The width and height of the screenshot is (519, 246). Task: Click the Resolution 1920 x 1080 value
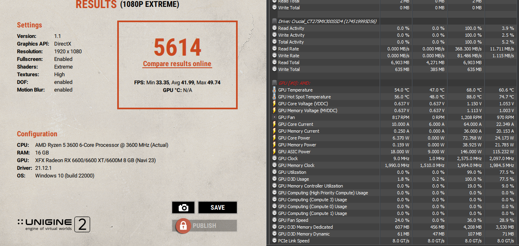68,51
